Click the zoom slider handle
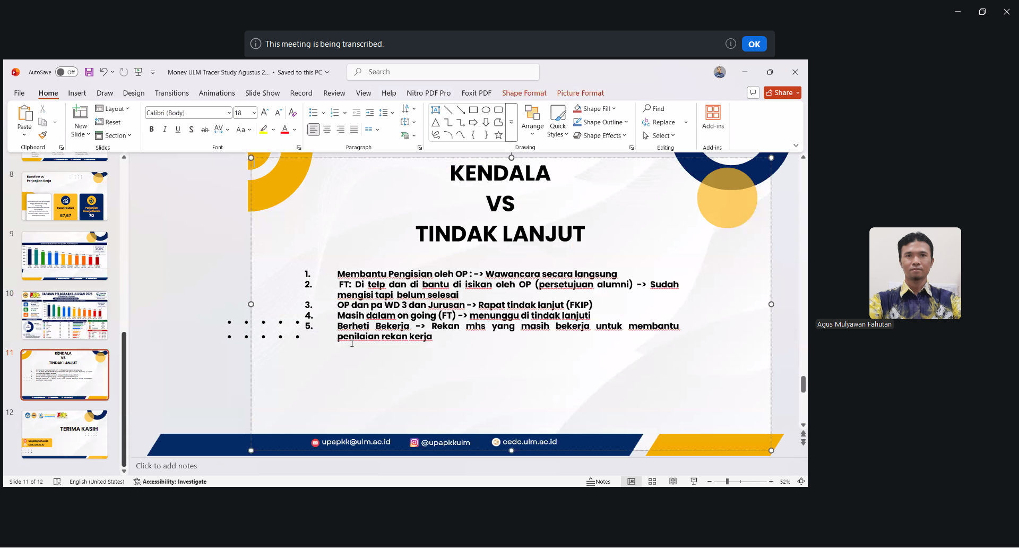The width and height of the screenshot is (1019, 548). pos(727,482)
